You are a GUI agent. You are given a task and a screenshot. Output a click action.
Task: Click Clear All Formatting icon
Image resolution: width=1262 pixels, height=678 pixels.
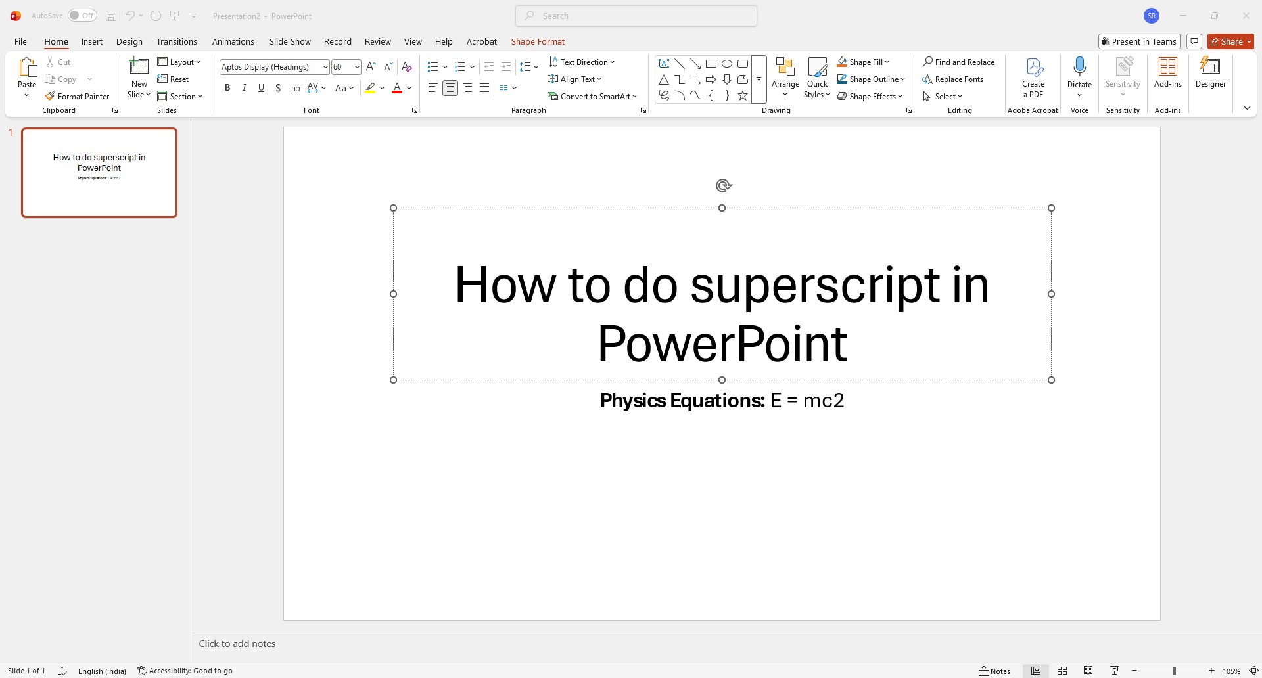click(x=406, y=66)
